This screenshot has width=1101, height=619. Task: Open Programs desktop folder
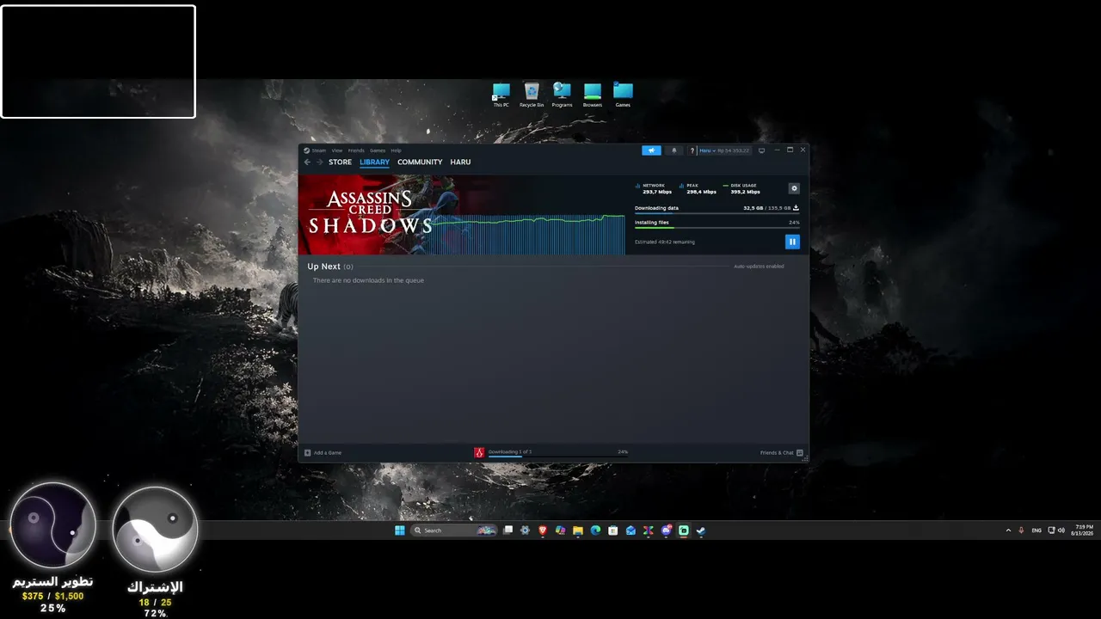pos(562,95)
